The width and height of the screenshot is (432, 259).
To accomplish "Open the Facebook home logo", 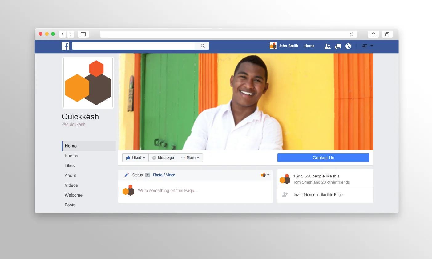I will tap(65, 46).
